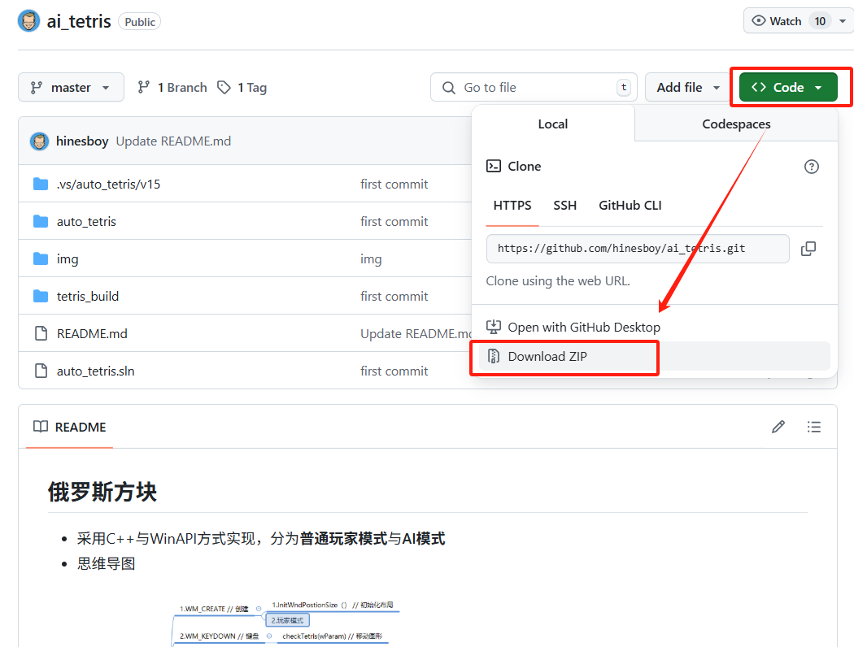The height and width of the screenshot is (647, 854).
Task: Click the file icon beside auto_tetris.sln
Action: tap(41, 371)
